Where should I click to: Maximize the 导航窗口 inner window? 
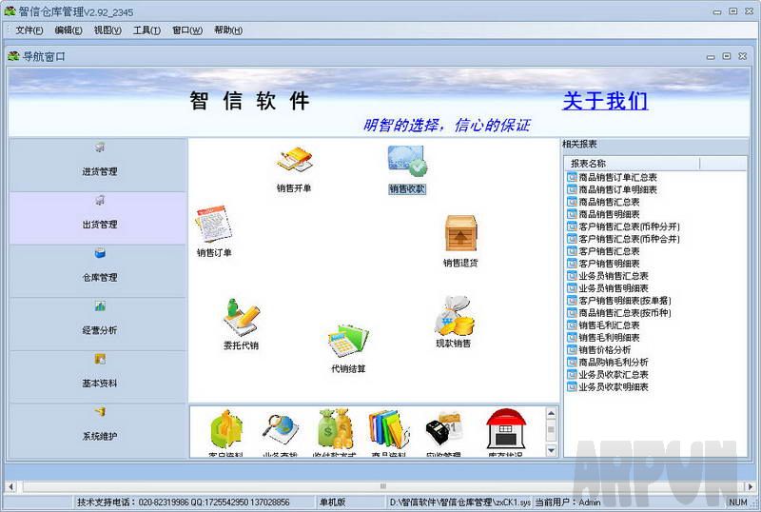coord(727,56)
